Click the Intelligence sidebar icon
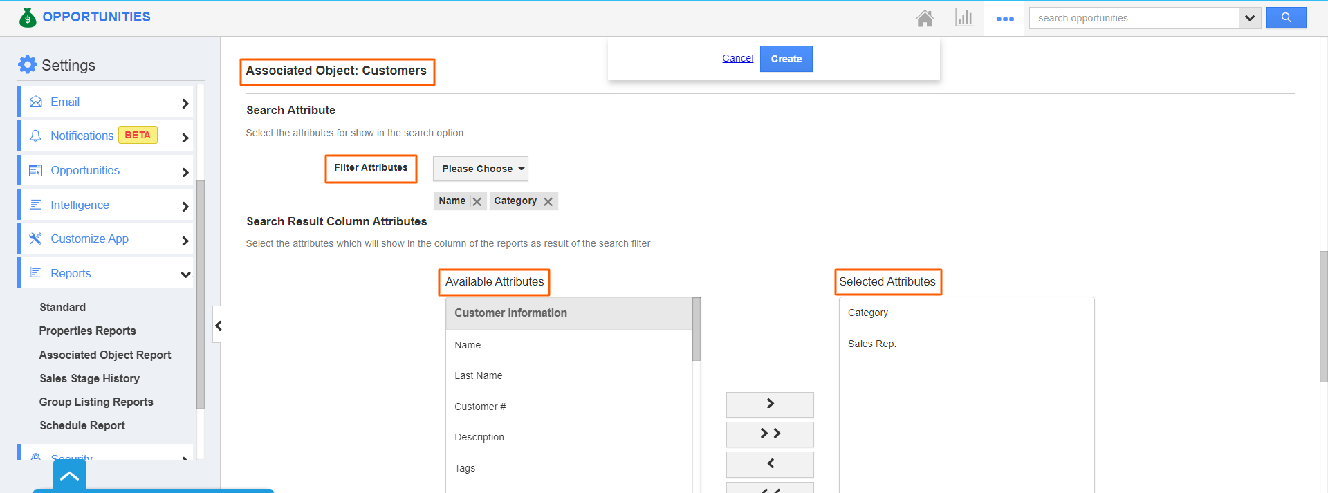The height and width of the screenshot is (493, 1328). [x=36, y=205]
